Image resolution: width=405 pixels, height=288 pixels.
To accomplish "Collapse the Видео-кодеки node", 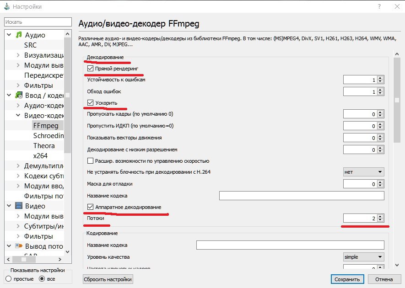I will [x=18, y=115].
